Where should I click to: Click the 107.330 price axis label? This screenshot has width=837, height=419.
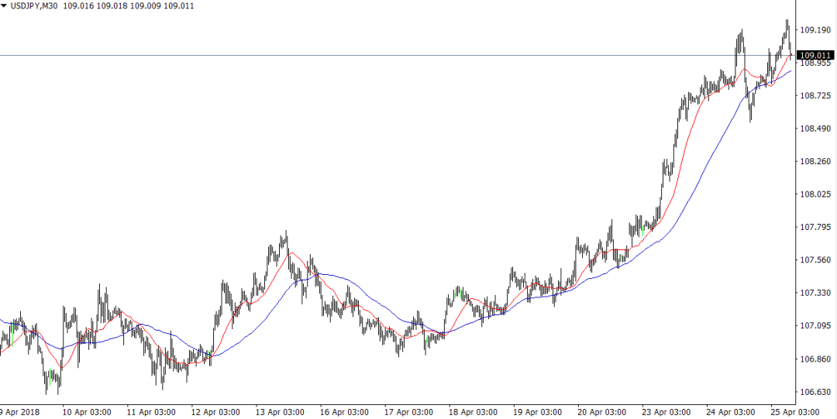tap(815, 294)
